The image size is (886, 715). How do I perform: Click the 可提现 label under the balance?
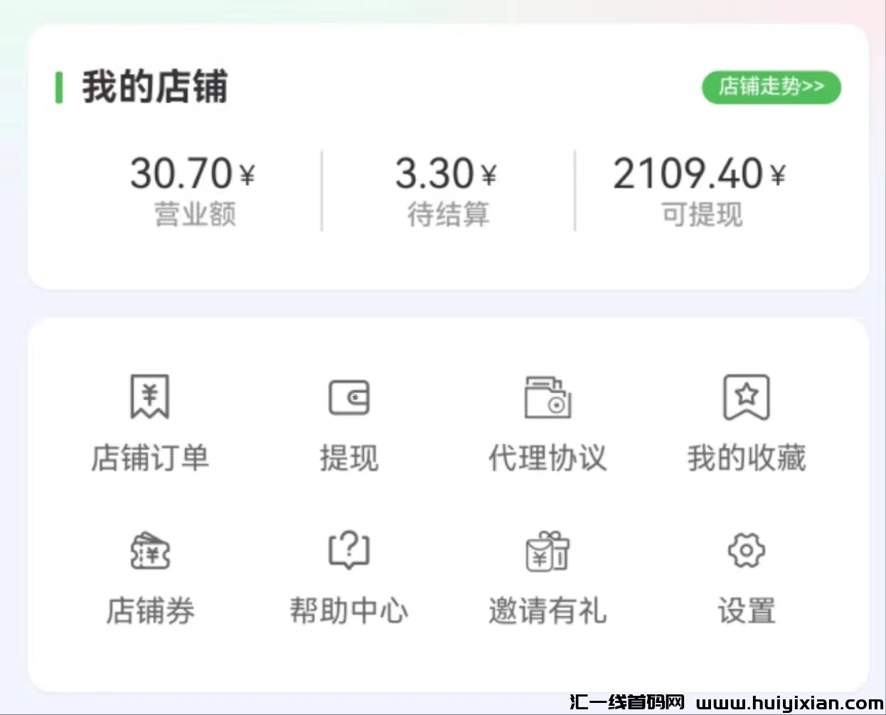coord(702,215)
